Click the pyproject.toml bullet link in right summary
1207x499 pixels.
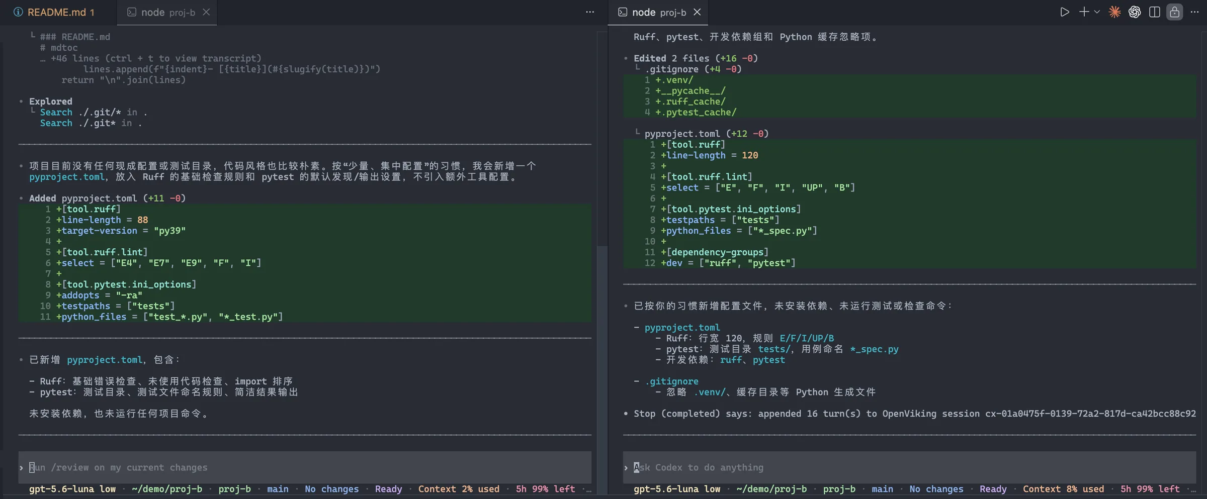click(x=682, y=328)
